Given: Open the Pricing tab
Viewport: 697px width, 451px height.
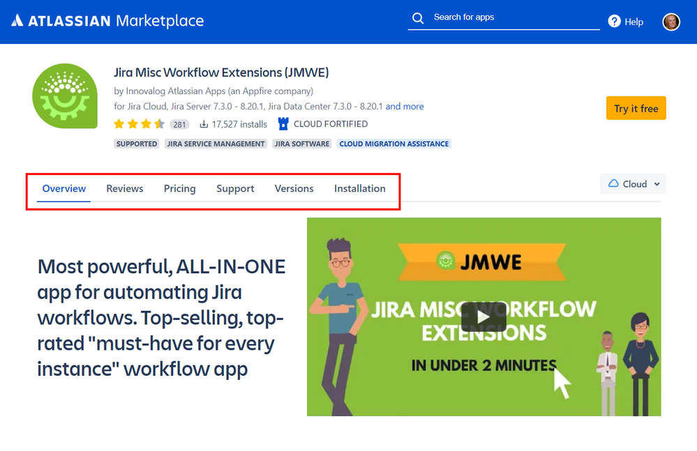Looking at the screenshot, I should tap(179, 189).
